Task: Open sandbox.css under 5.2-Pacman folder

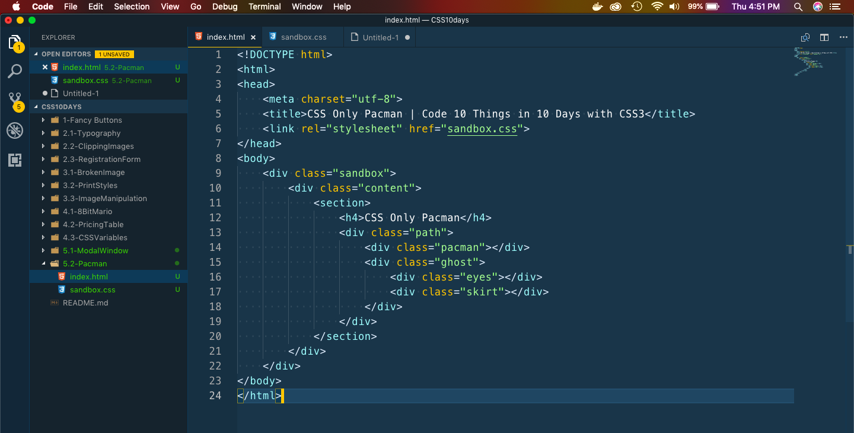Action: click(x=109, y=289)
